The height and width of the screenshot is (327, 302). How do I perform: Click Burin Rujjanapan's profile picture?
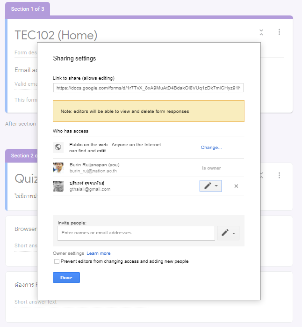coord(58,168)
